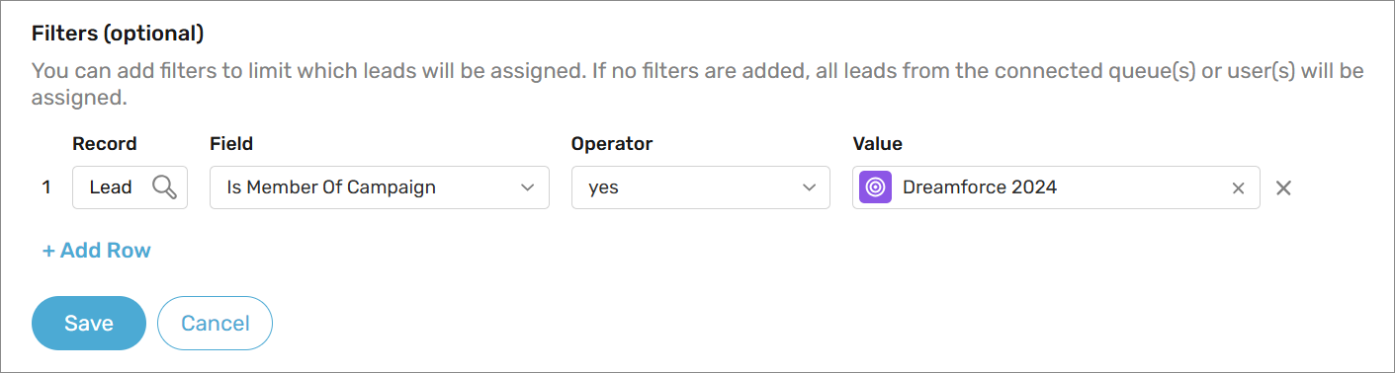Click the filter description paragraph text

point(698,85)
